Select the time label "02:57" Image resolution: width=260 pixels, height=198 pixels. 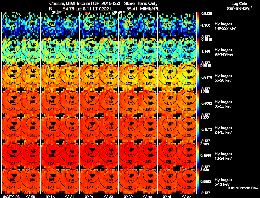[187, 196]
